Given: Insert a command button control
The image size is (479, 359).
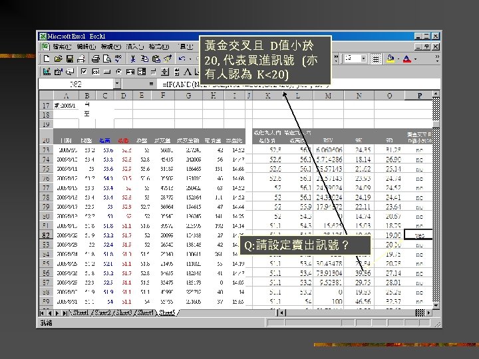Looking at the screenshot, I should click(x=107, y=72).
